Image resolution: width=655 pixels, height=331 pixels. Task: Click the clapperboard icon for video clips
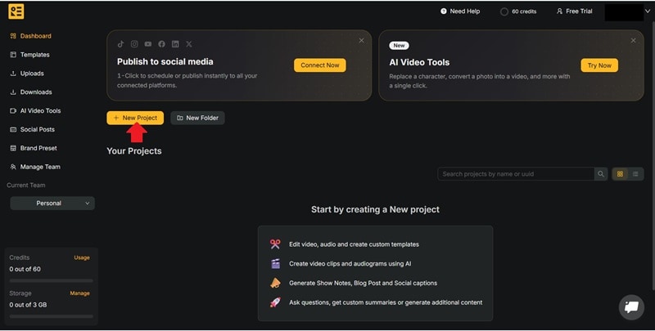(x=275, y=263)
